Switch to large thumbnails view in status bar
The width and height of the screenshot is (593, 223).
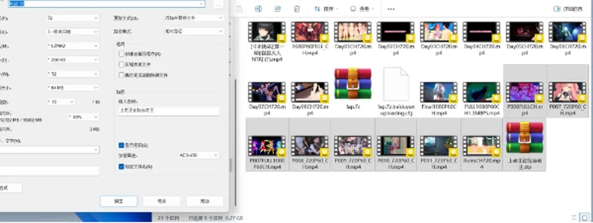click(x=584, y=217)
